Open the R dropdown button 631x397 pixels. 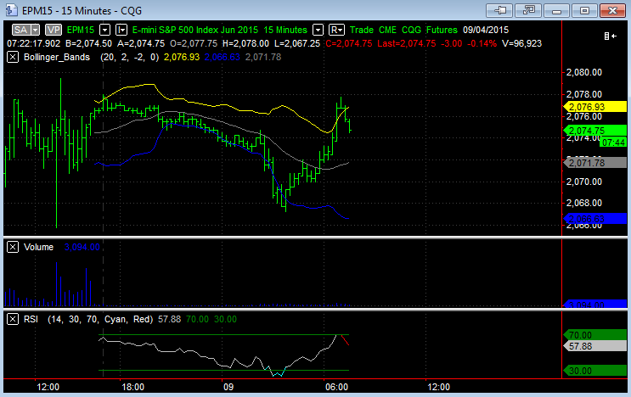[337, 30]
